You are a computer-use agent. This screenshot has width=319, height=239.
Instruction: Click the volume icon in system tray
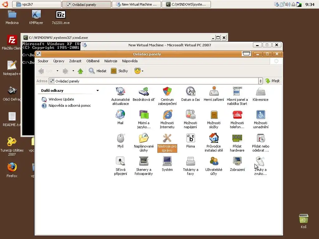tap(288, 4)
